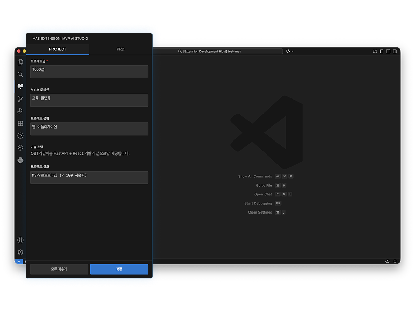Open the Search view icon

[x=20, y=74]
